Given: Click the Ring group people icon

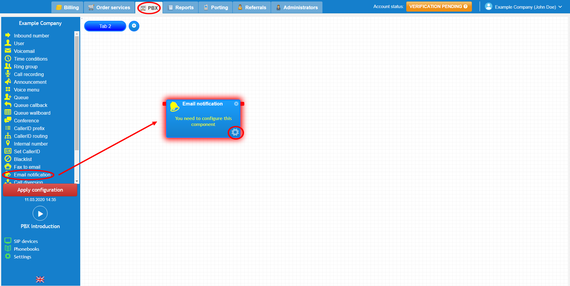Looking at the screenshot, I should pyautogui.click(x=8, y=66).
